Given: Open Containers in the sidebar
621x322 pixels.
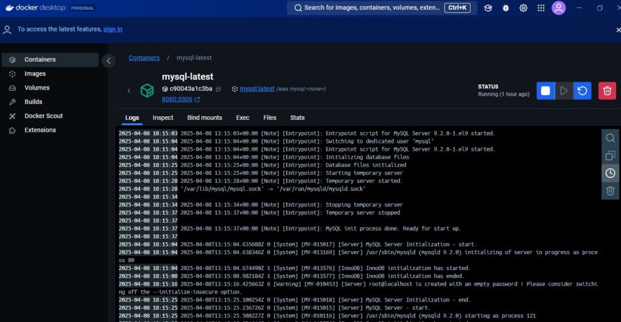Looking at the screenshot, I should point(50,60).
